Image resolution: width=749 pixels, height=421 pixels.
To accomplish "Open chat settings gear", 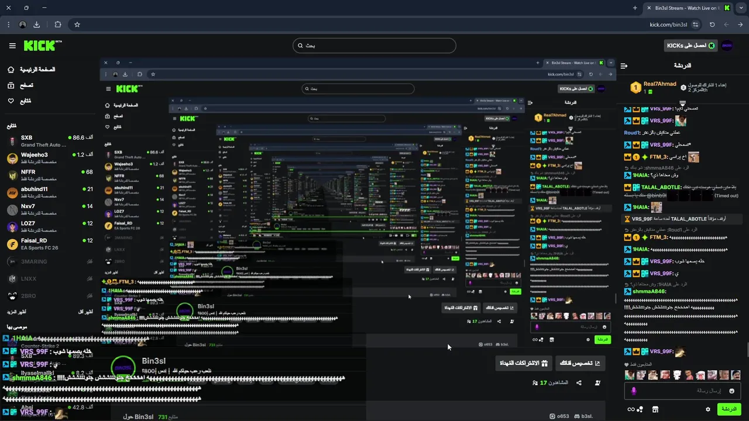I will tap(708, 409).
